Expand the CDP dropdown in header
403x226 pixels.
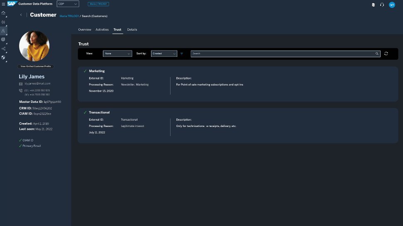(x=68, y=4)
